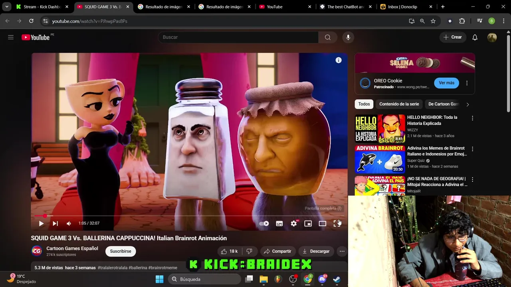Open options for Adivina los Memes video
Image resolution: width=511 pixels, height=287 pixels.
click(472, 149)
